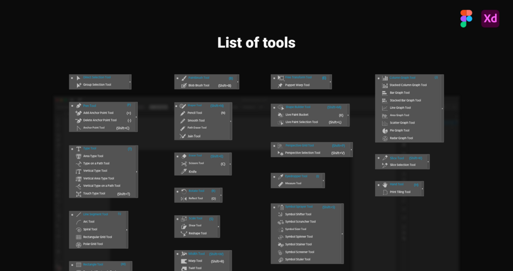Select the Spiral Tool icon
513x271 pixels.
tap(79, 230)
